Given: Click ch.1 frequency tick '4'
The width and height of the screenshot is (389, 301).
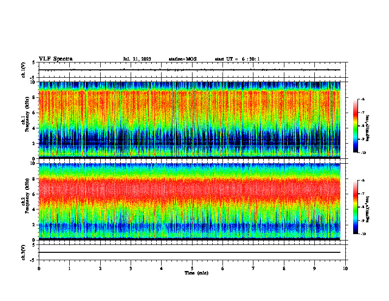Looking at the screenshot, I should point(34,128).
